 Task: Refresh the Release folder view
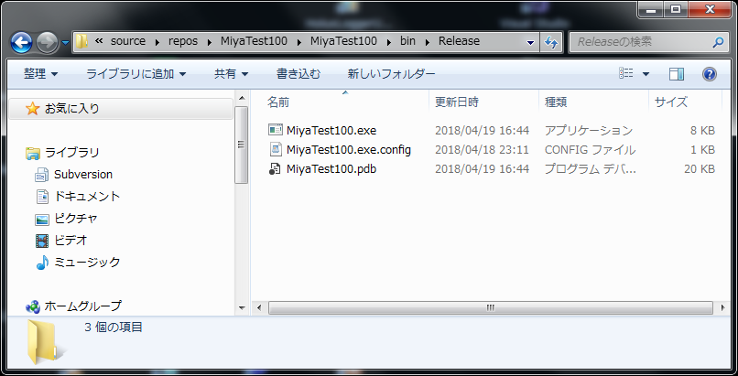tap(551, 42)
